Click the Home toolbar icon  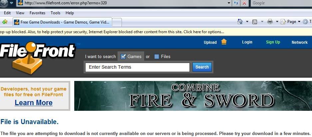[240, 22]
